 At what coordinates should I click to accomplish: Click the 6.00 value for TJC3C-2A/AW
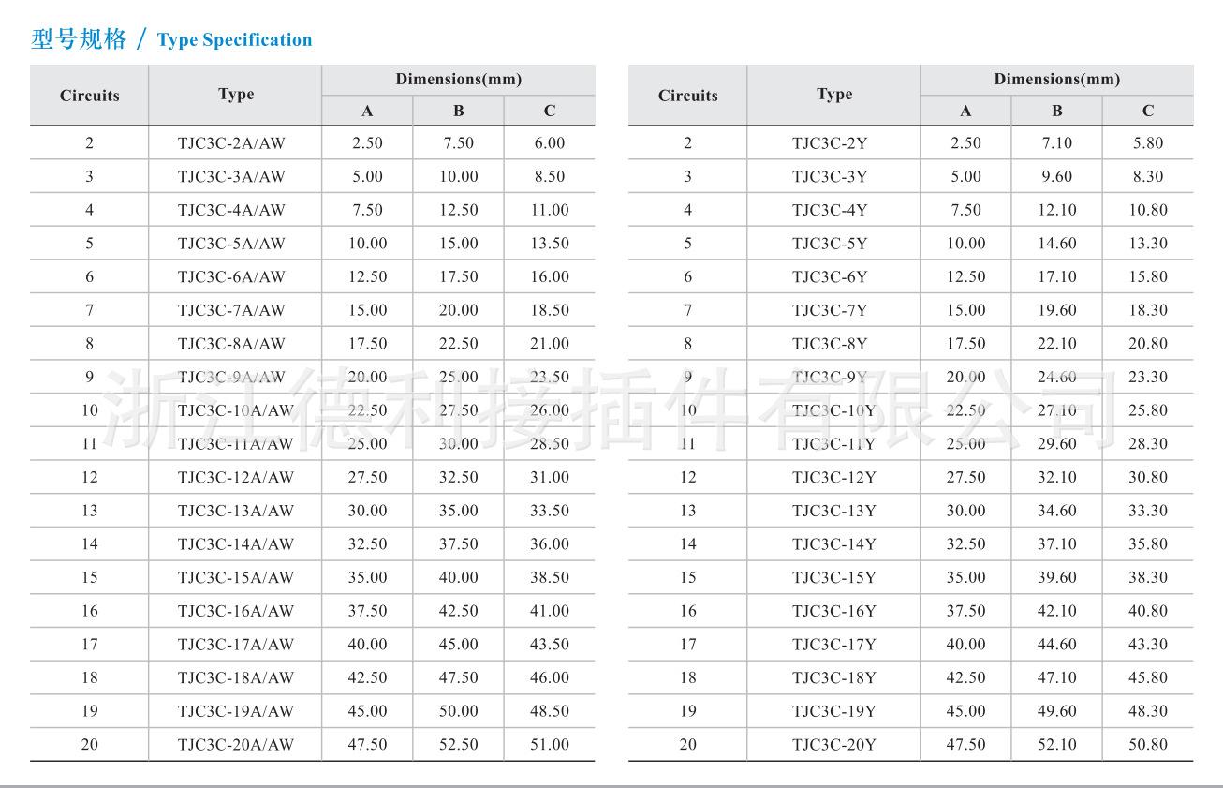click(x=549, y=143)
